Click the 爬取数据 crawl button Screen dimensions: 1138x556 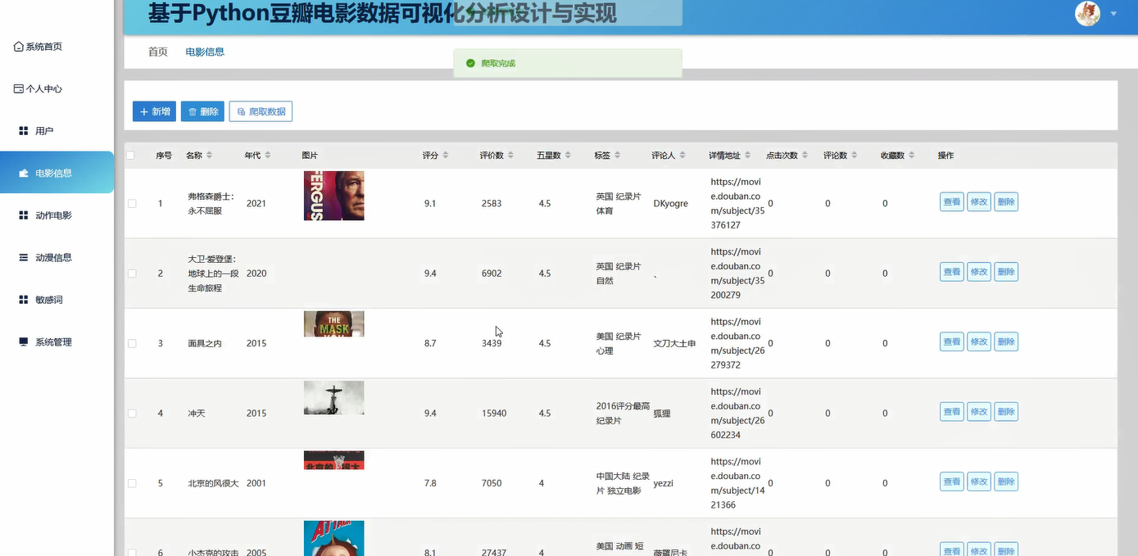pyautogui.click(x=261, y=111)
